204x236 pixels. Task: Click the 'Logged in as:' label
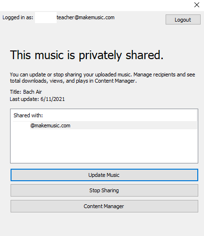[18, 17]
